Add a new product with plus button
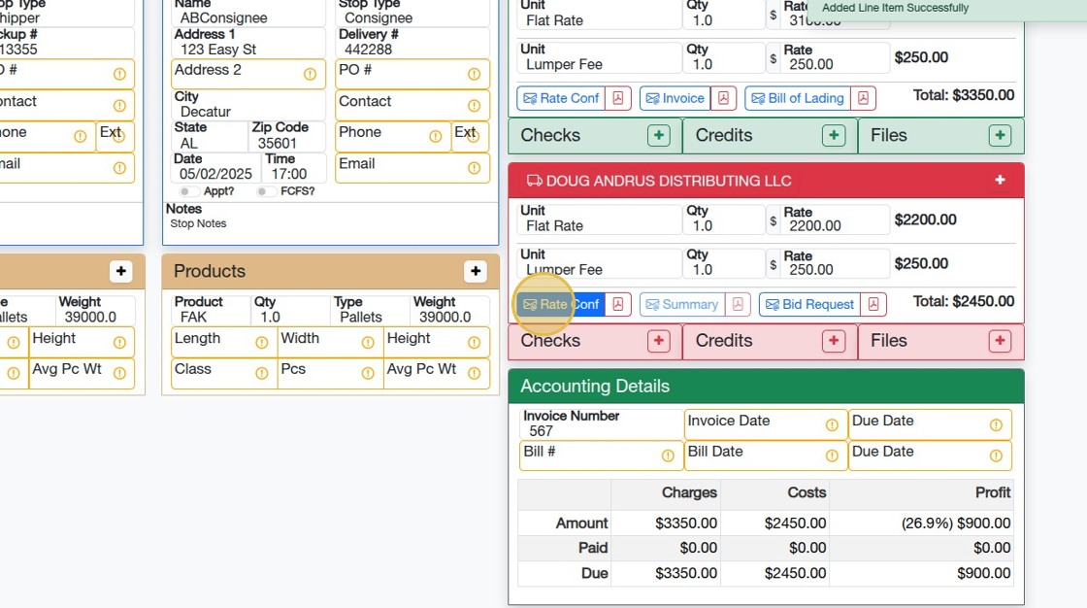Image resolution: width=1087 pixels, height=608 pixels. click(x=476, y=271)
